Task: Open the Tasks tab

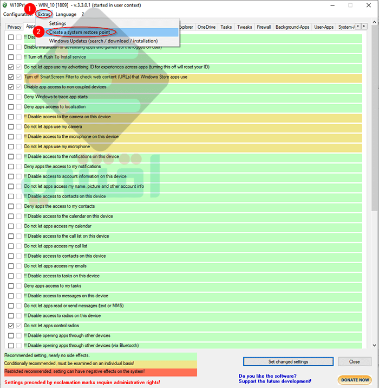Action: coord(226,27)
